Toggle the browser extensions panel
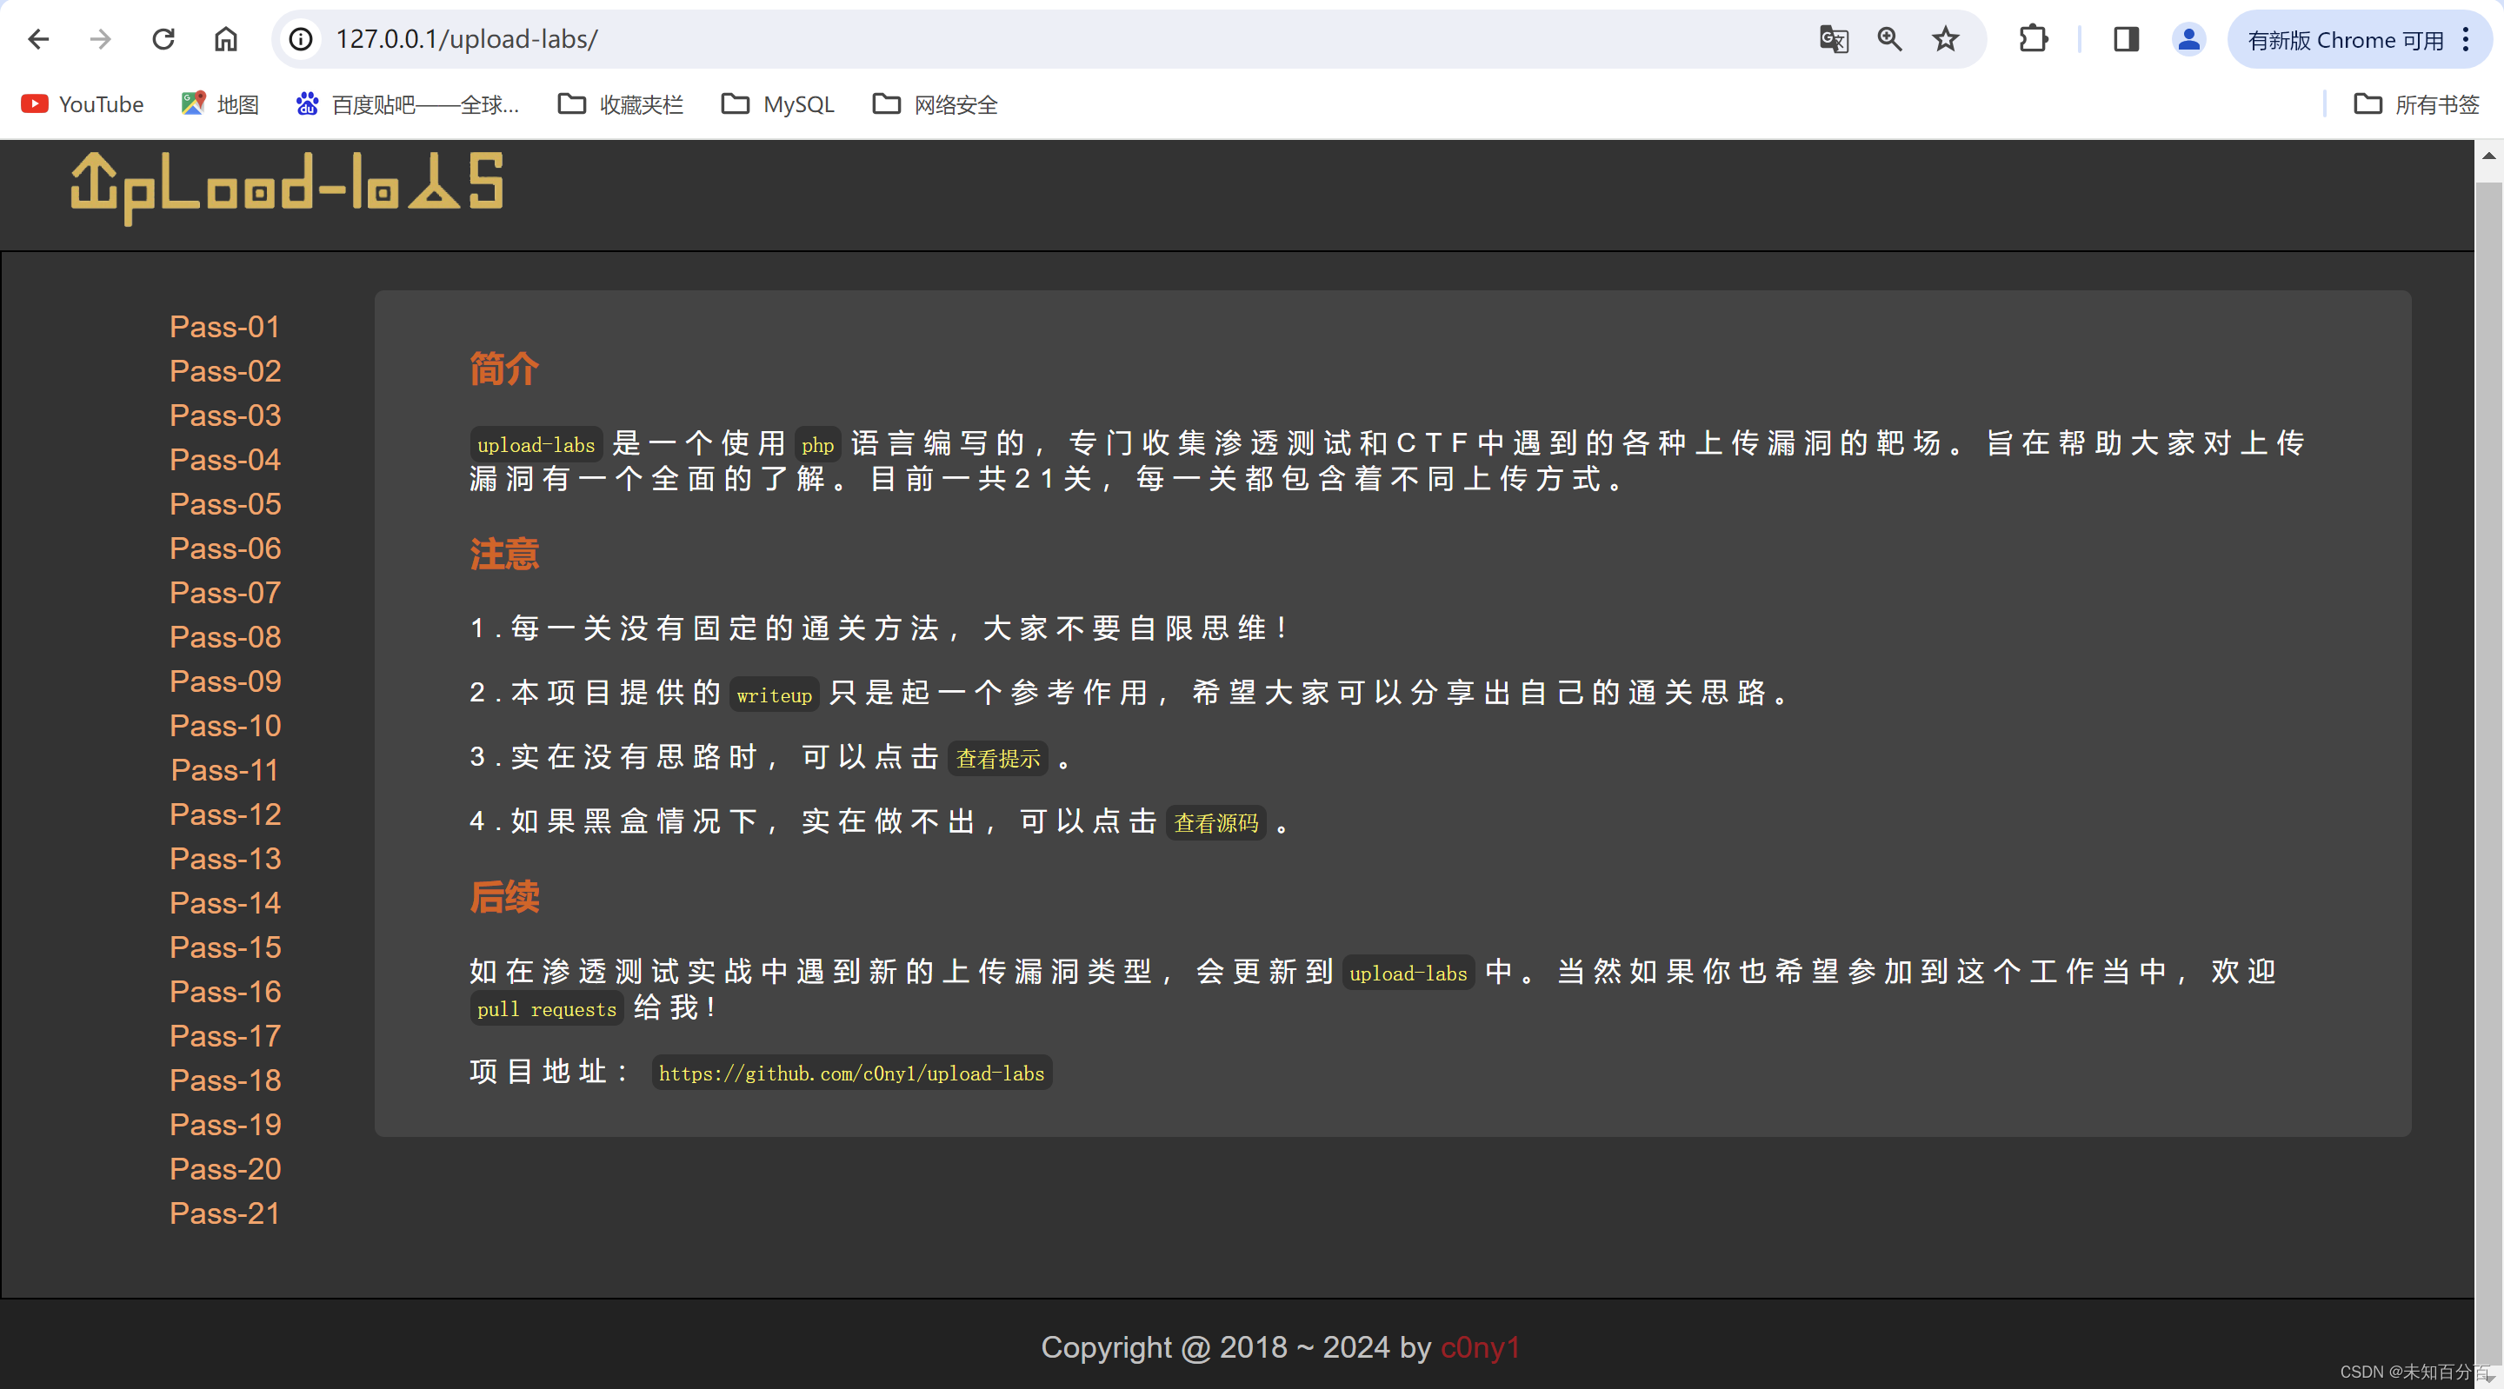 click(2034, 37)
